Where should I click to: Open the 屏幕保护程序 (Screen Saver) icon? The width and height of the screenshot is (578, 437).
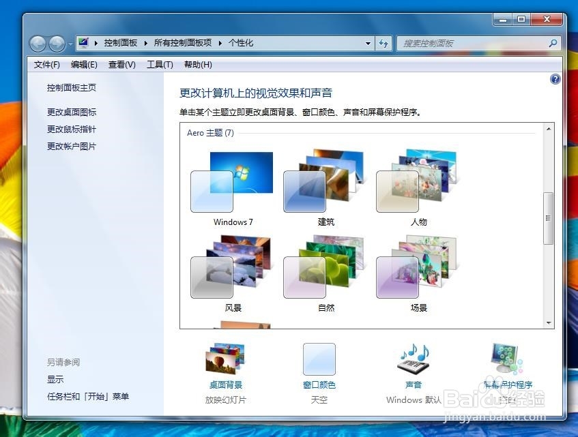click(x=504, y=358)
